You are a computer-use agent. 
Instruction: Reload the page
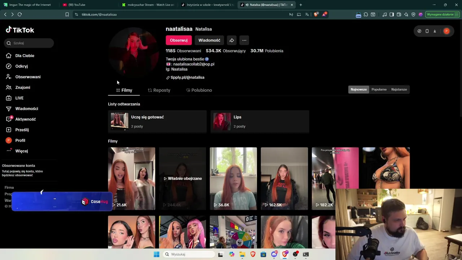click(x=20, y=14)
